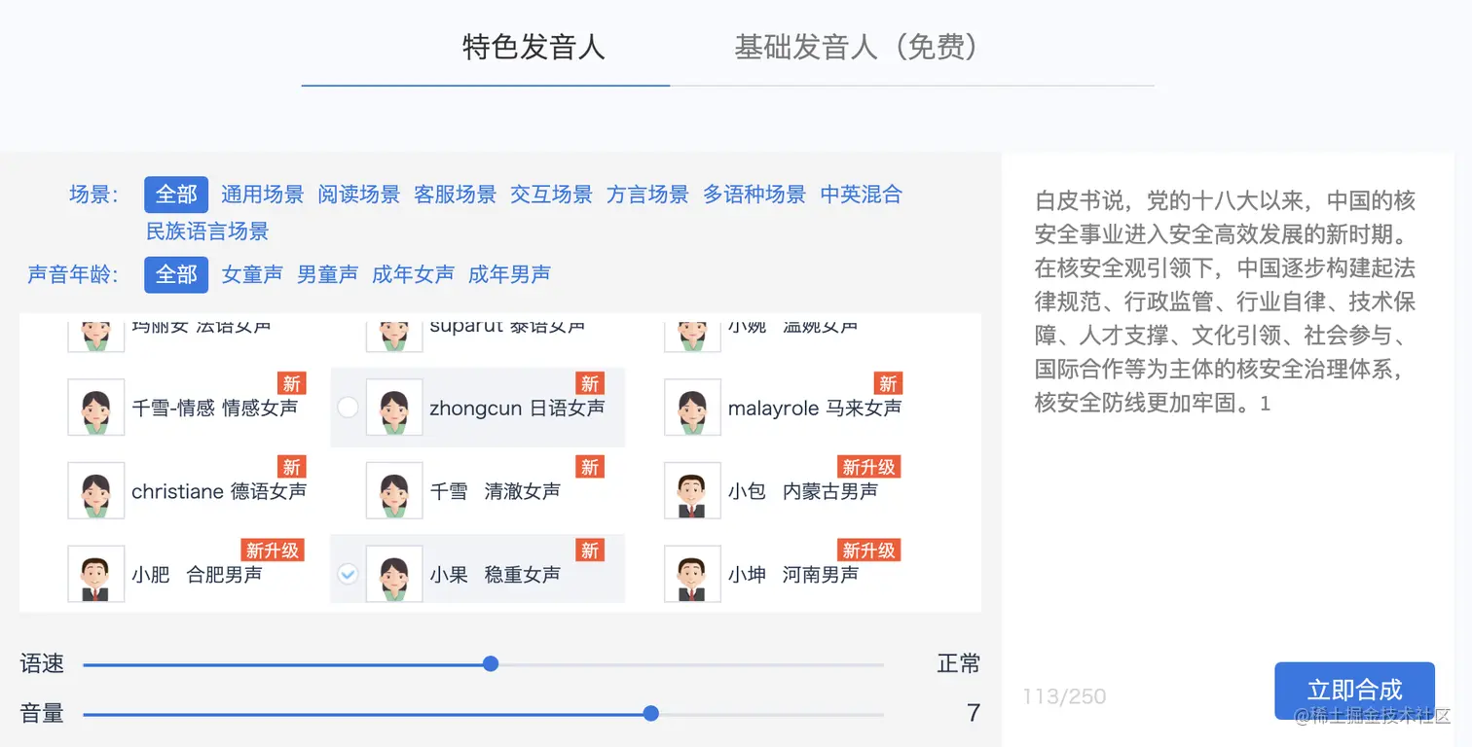Click the 小坤 河南男声 voice name
The image size is (1472, 747).
pyautogui.click(x=793, y=575)
